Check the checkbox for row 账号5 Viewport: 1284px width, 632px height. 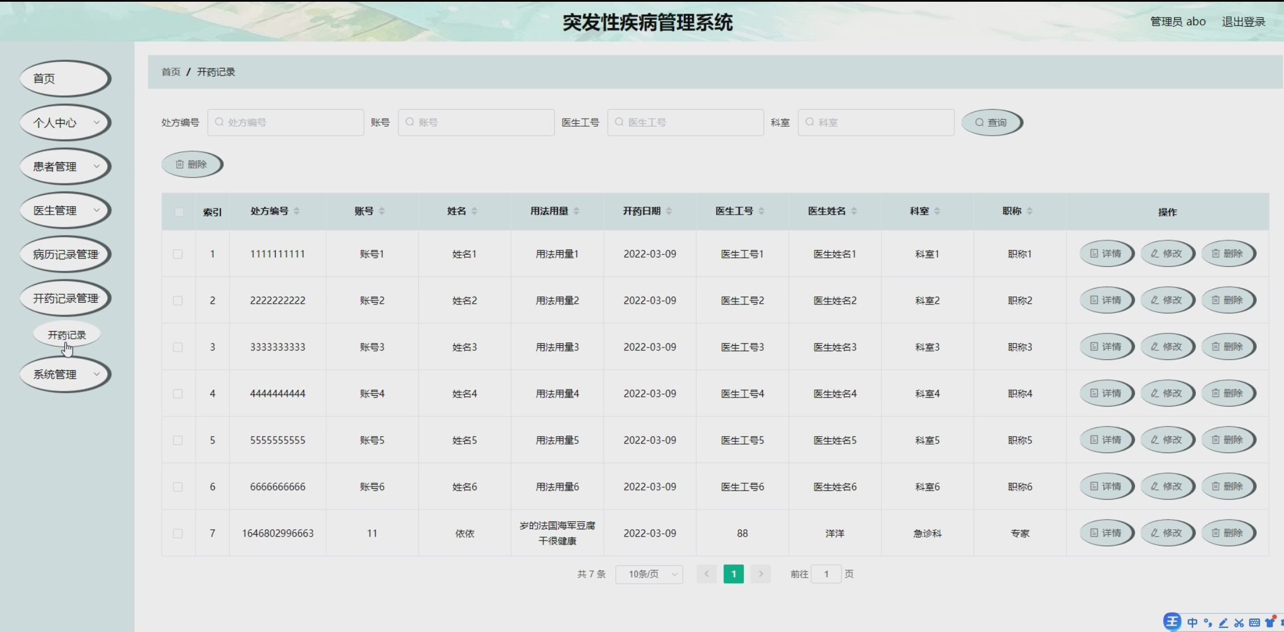point(178,440)
